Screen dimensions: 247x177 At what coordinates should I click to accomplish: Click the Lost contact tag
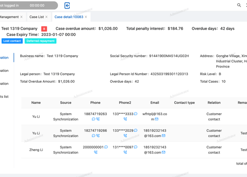point(12,41)
